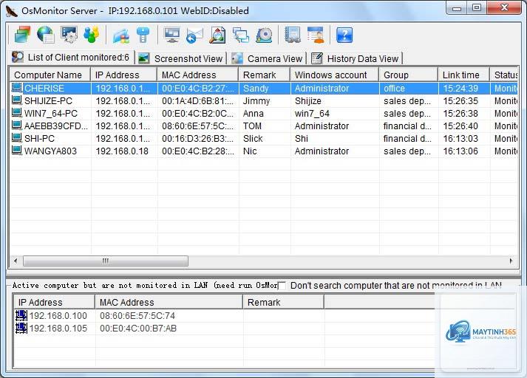Click the Slick remark cell

(253, 138)
